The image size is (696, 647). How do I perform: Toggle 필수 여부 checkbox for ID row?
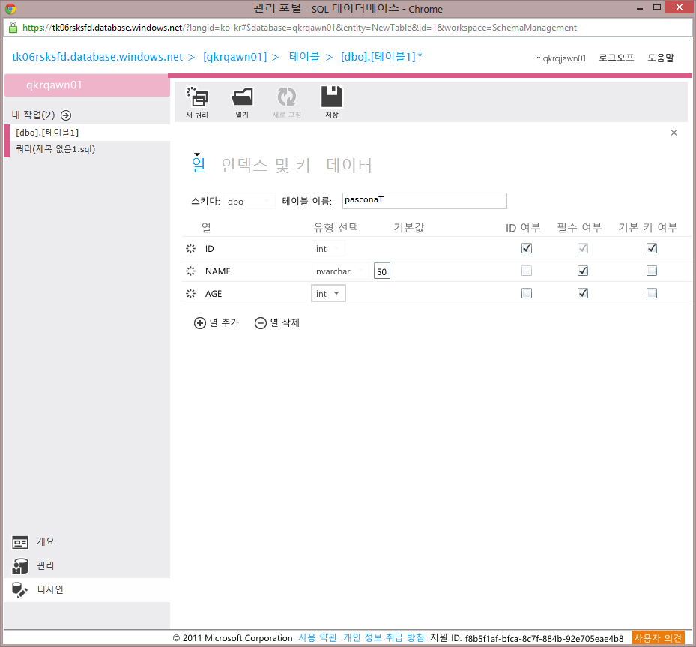[x=583, y=248]
